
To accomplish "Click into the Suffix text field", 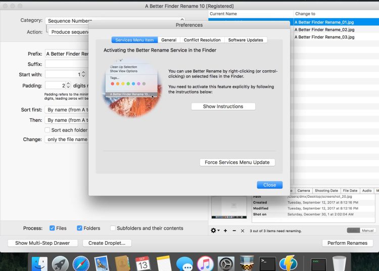I will (67, 64).
